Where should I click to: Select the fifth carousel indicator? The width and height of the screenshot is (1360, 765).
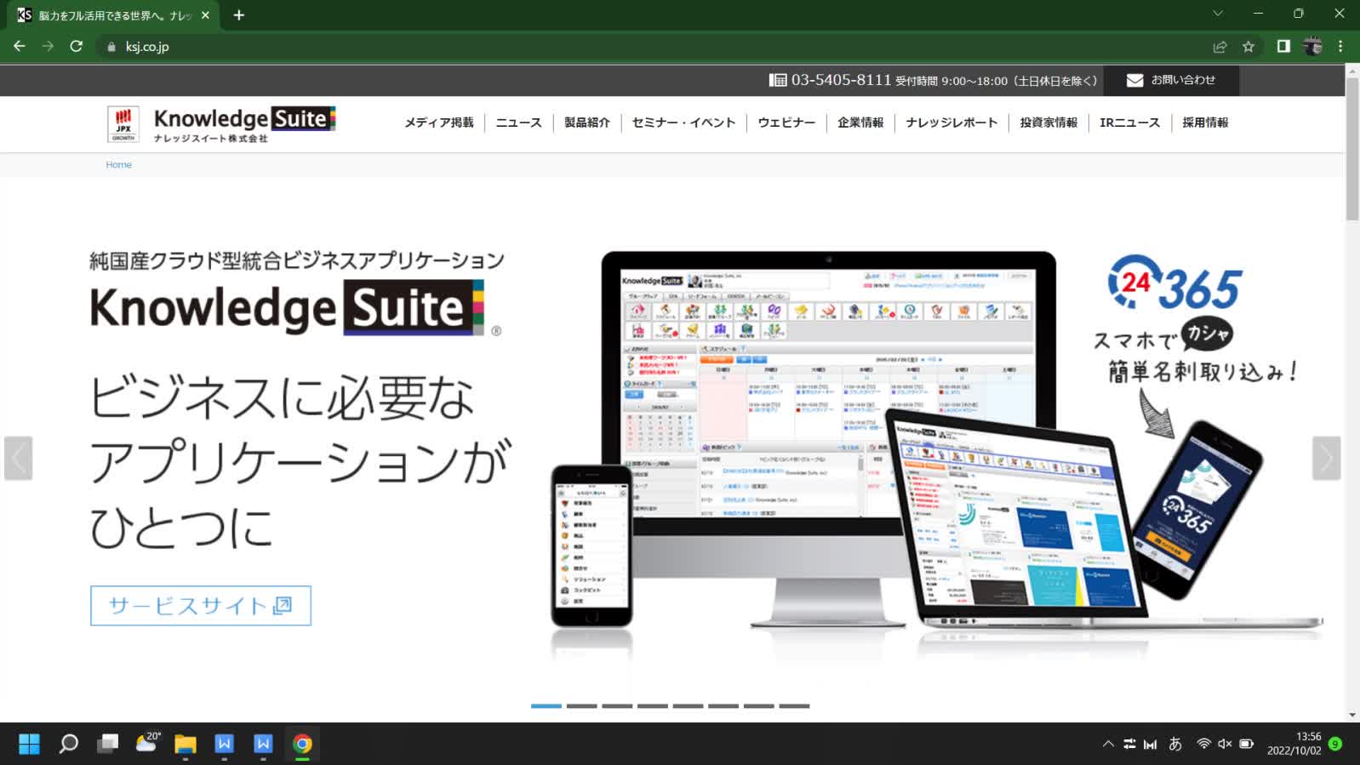[x=688, y=705]
